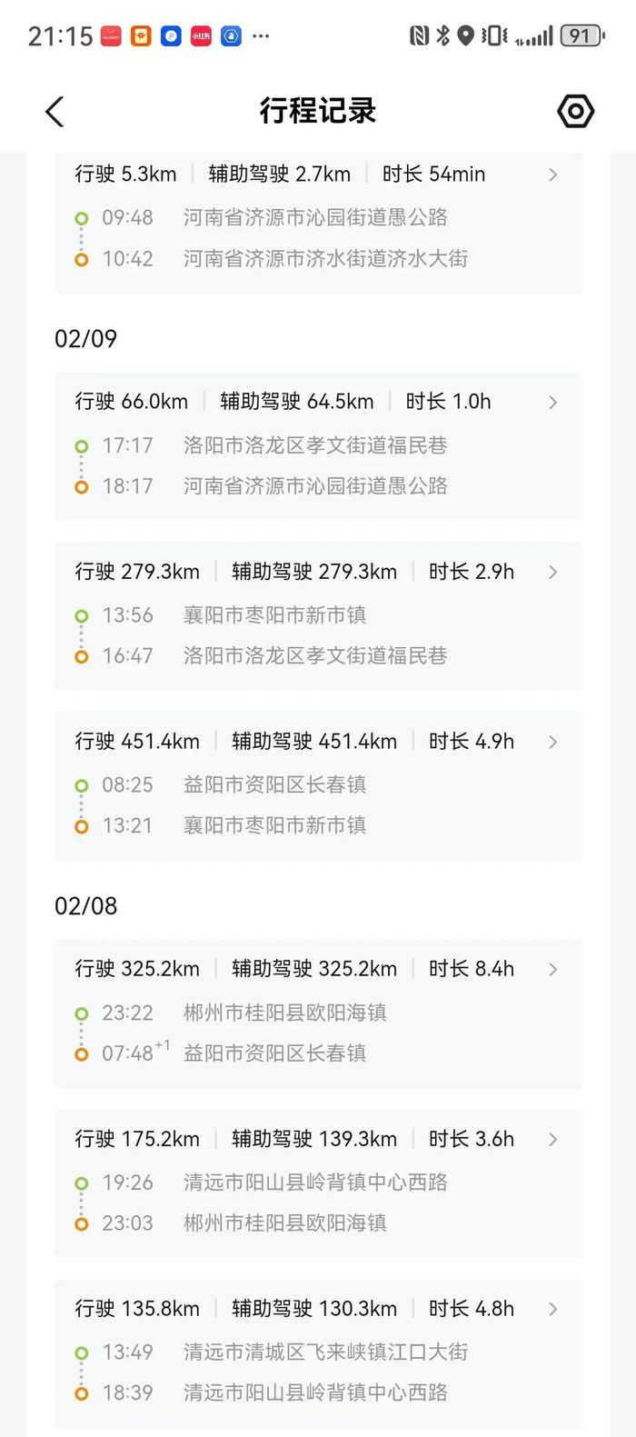Screen dimensions: 636x1437
Task: Tap the Bluetooth status bar icon
Action: coord(443,35)
